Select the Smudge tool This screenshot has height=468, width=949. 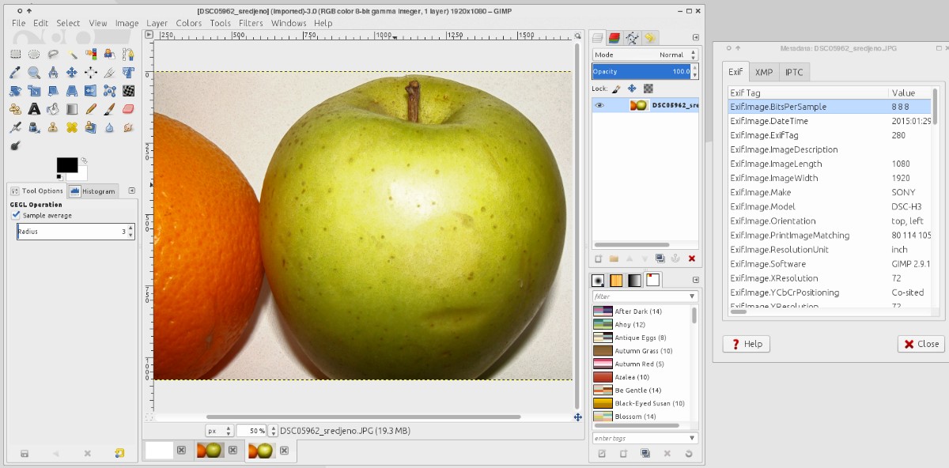129,127
